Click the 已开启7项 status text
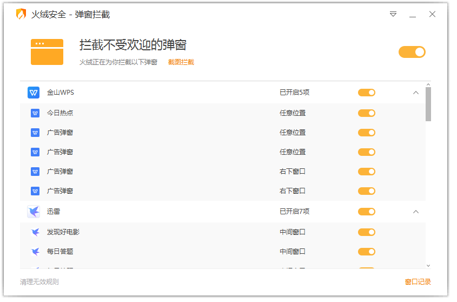The image size is (457, 302). 294,212
